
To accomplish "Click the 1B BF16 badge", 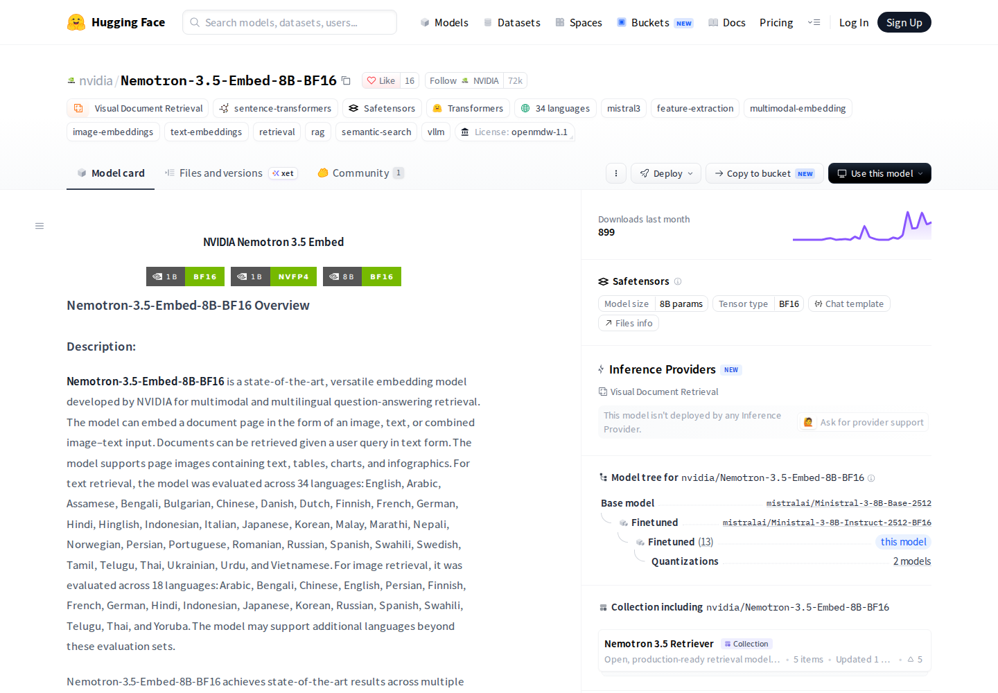I will [185, 277].
